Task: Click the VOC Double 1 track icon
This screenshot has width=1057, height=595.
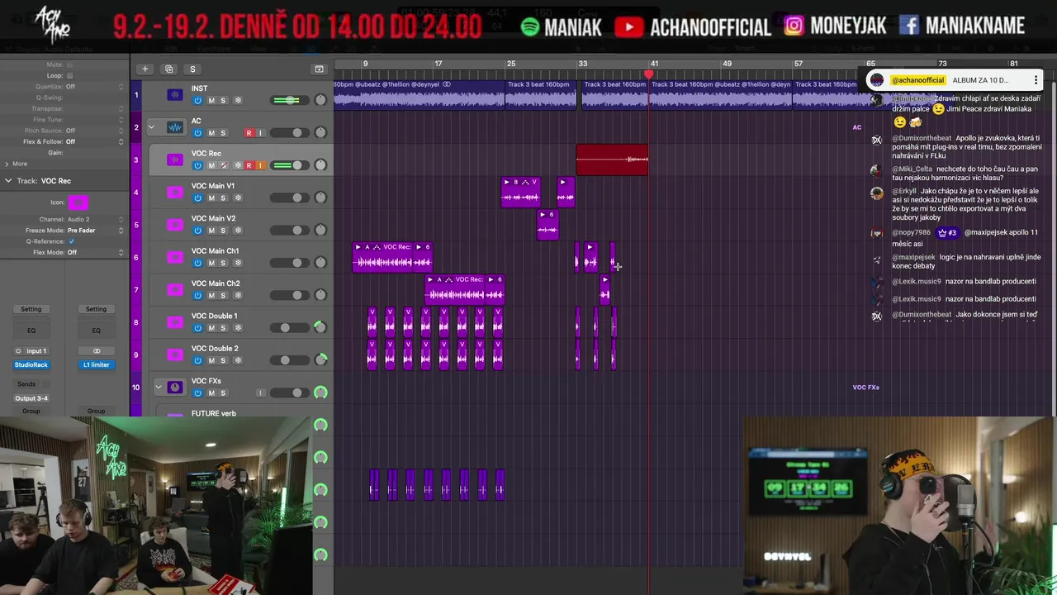Action: coord(175,322)
